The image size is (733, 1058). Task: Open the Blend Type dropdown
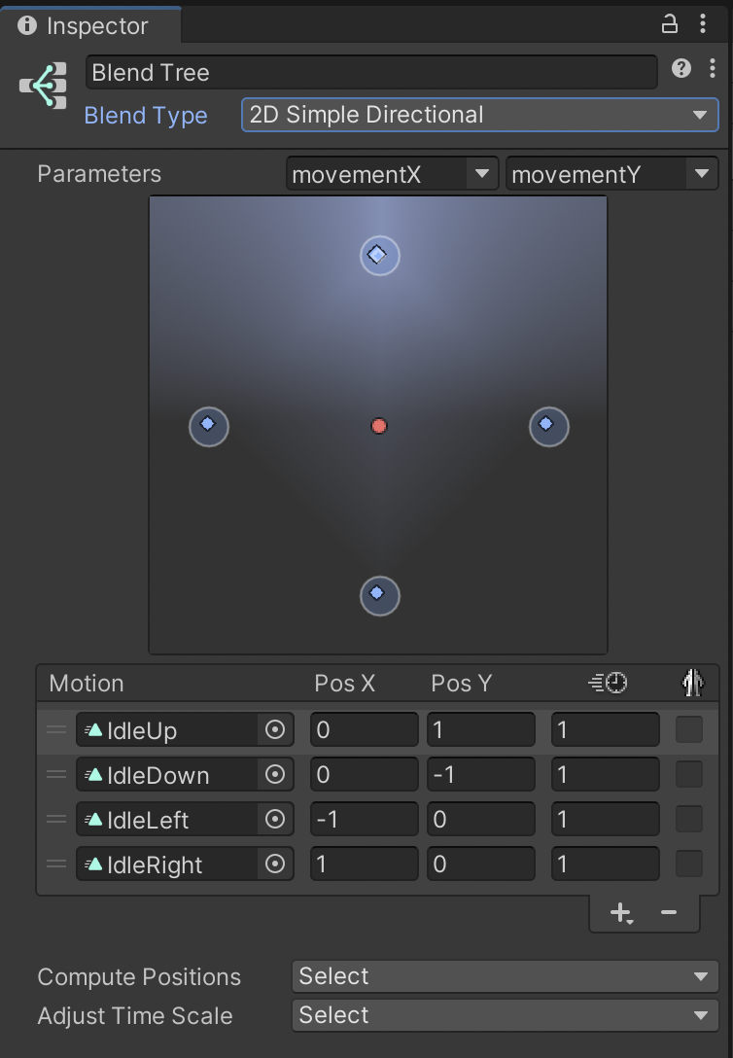(479, 115)
